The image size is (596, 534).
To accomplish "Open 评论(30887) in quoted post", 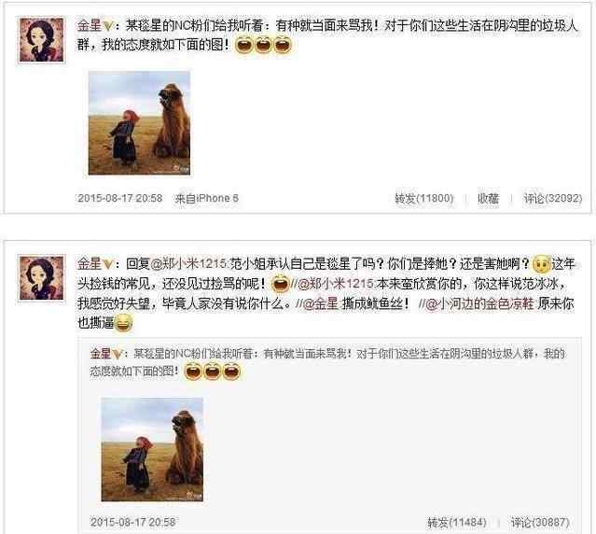I will coord(540,522).
